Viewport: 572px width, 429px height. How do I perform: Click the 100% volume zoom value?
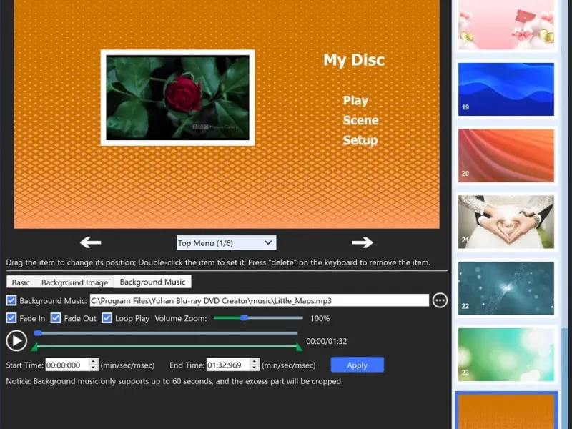[x=320, y=318]
